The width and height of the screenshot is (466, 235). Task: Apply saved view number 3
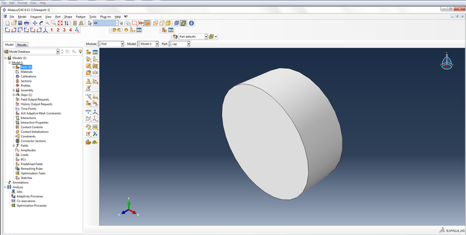click(x=64, y=30)
